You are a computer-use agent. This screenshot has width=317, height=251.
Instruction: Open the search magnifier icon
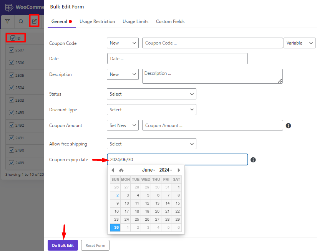click(x=21, y=21)
